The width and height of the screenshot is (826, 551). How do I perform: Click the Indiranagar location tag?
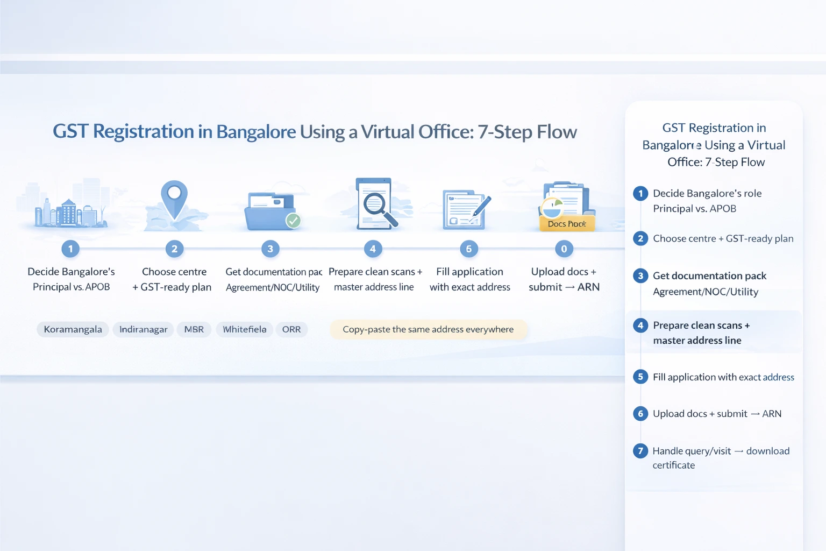pos(143,329)
